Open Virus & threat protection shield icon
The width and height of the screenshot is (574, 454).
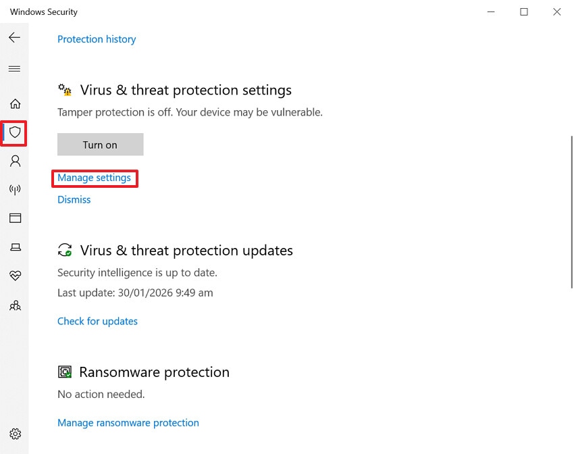15,132
